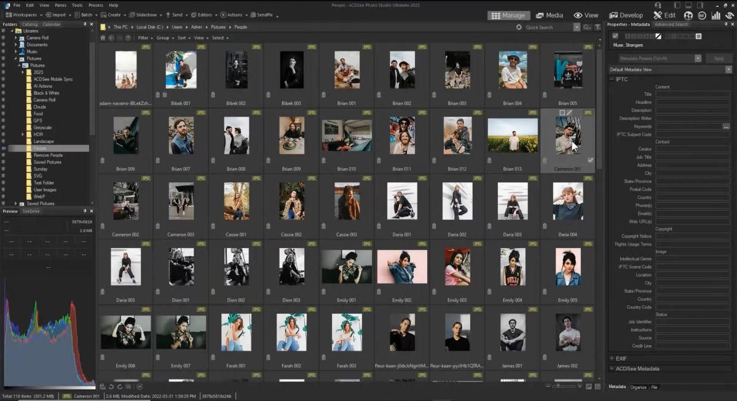737x401 pixels.
Task: Toggle the selection box above Cameron 001 thumbnail
Action: (x=562, y=113)
